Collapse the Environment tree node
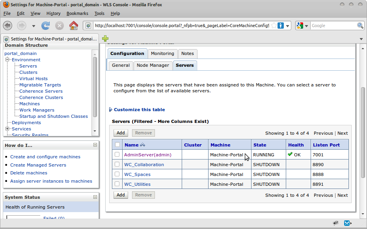 7,59
